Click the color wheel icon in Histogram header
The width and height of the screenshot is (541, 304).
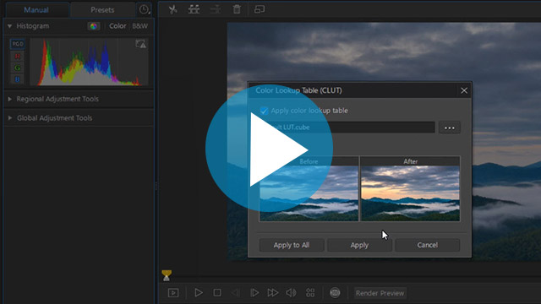tap(94, 26)
